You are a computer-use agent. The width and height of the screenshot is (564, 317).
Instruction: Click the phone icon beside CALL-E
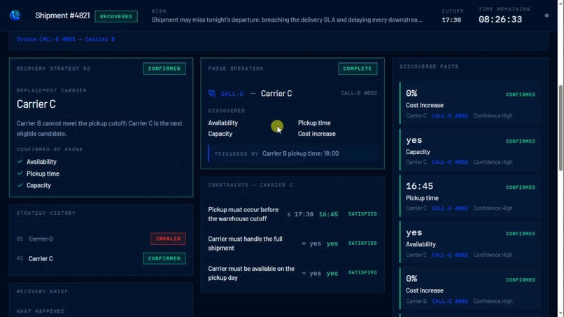coord(212,94)
